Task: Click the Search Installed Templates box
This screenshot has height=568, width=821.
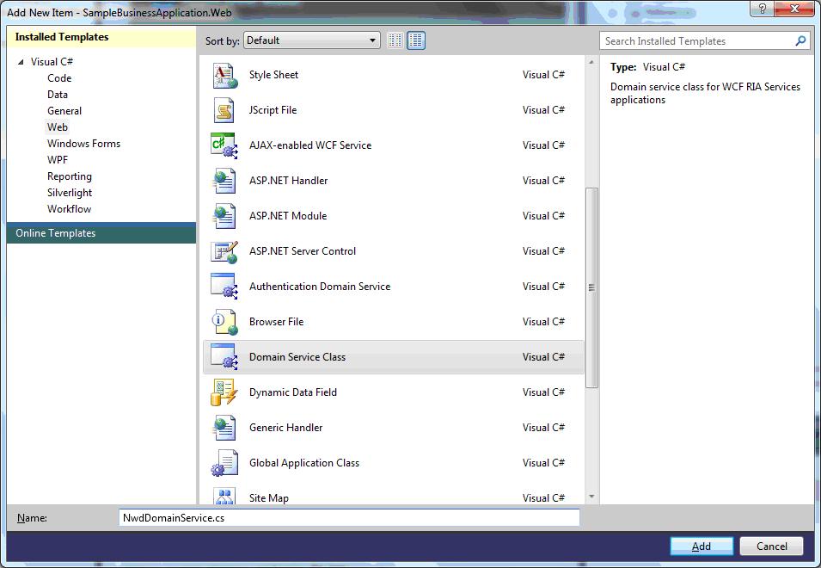Action: pyautogui.click(x=705, y=40)
